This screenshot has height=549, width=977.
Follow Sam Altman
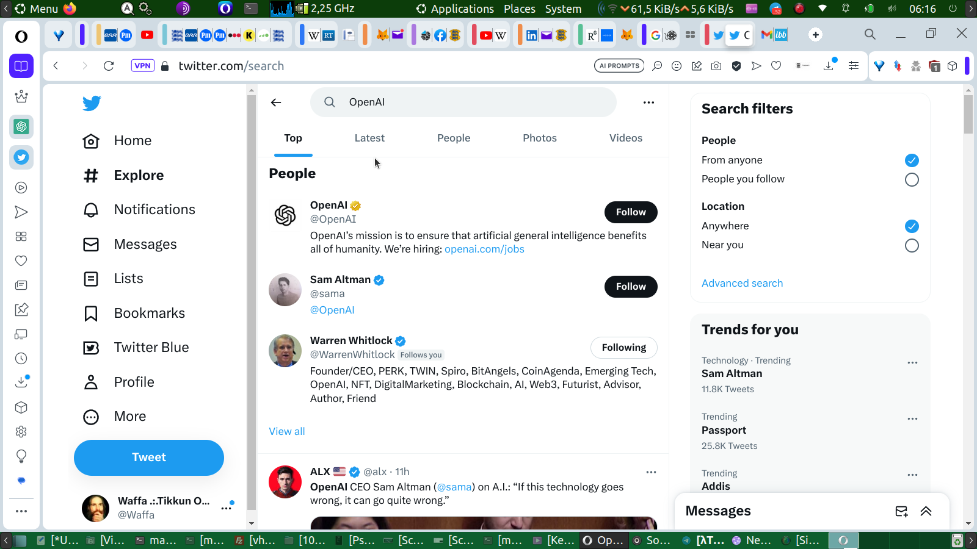click(631, 287)
